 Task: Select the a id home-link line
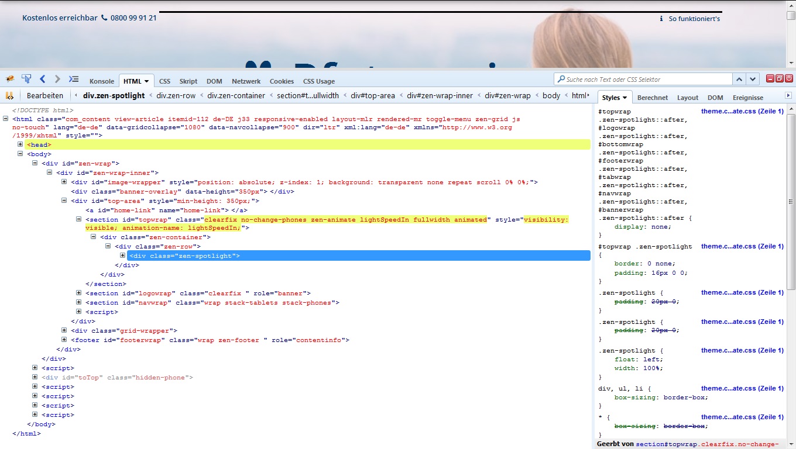[x=166, y=210]
